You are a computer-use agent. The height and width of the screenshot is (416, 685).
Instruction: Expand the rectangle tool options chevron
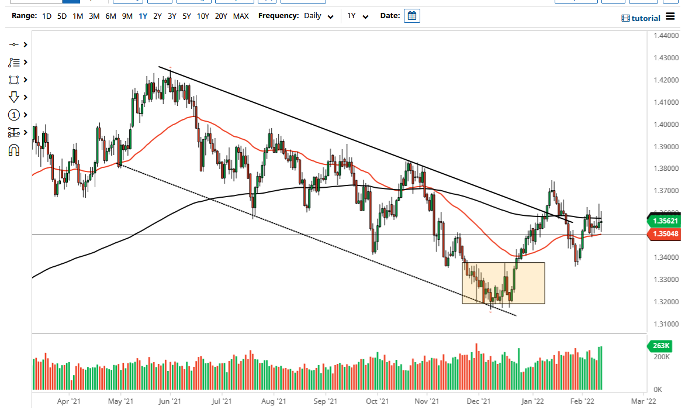(25, 80)
